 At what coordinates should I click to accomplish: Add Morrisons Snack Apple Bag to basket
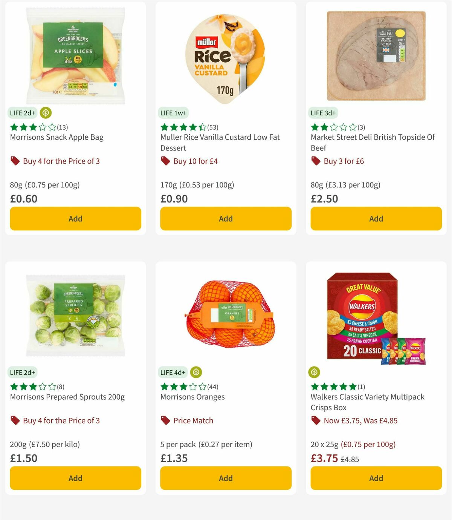tap(75, 218)
